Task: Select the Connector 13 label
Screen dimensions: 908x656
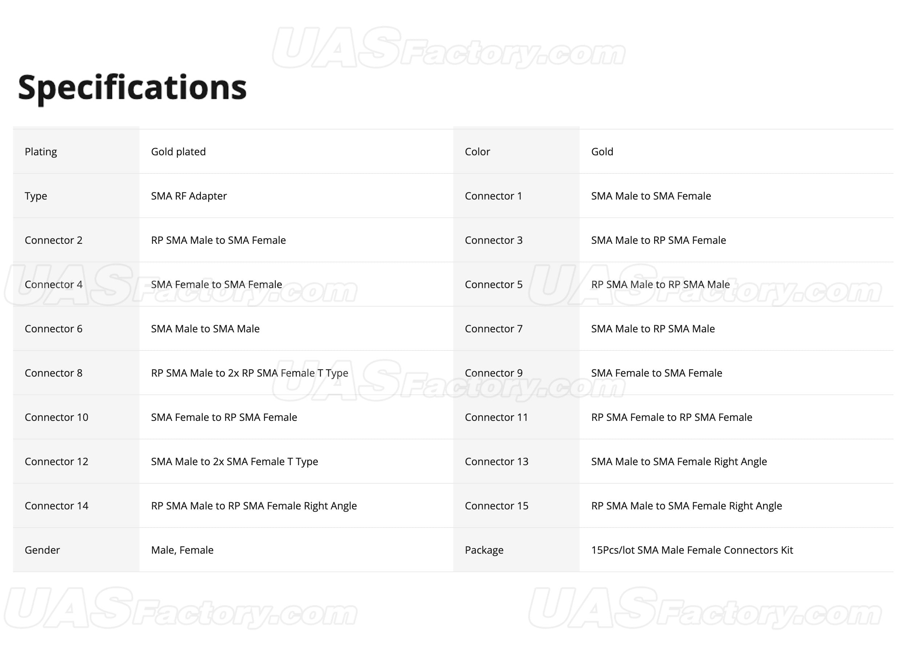Action: pyautogui.click(x=496, y=462)
